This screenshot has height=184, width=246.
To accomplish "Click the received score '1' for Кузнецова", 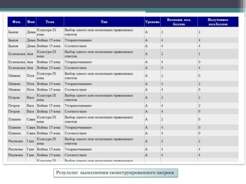I will click(199, 54).
